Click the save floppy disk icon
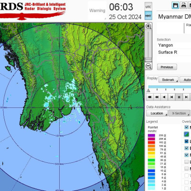This screenshot has height=191, width=191. 175,5
